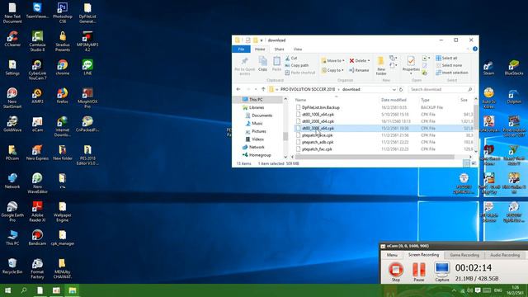Select the LINE desktop icon
The width and height of the screenshot is (528, 297).
87,68
